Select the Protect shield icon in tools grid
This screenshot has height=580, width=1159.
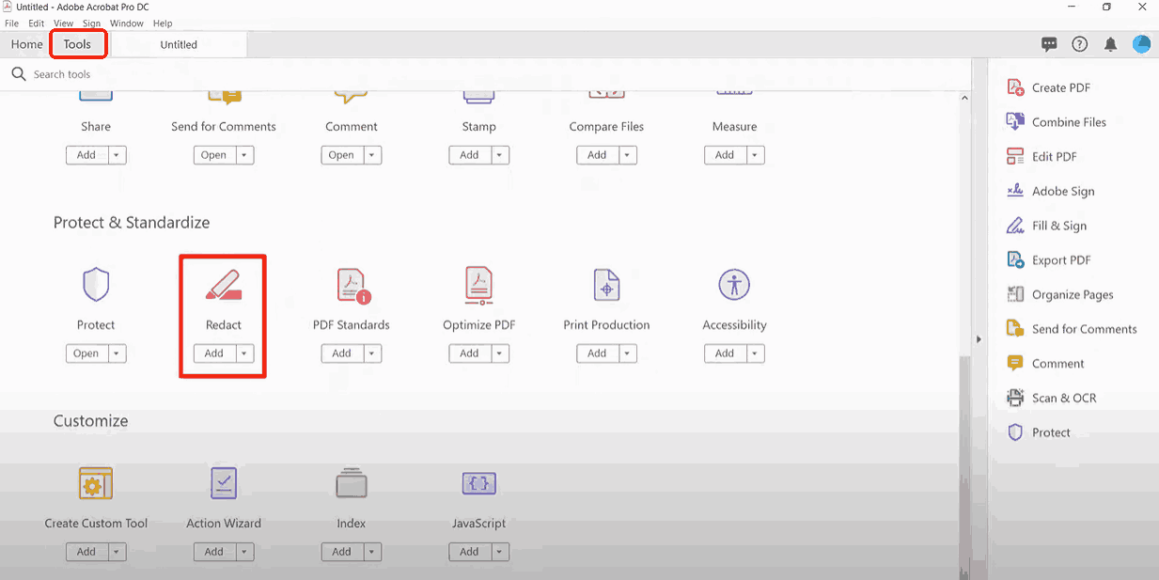click(96, 285)
